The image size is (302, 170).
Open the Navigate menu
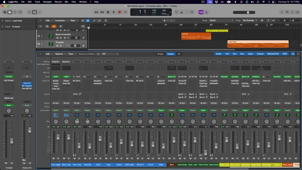point(47,2)
